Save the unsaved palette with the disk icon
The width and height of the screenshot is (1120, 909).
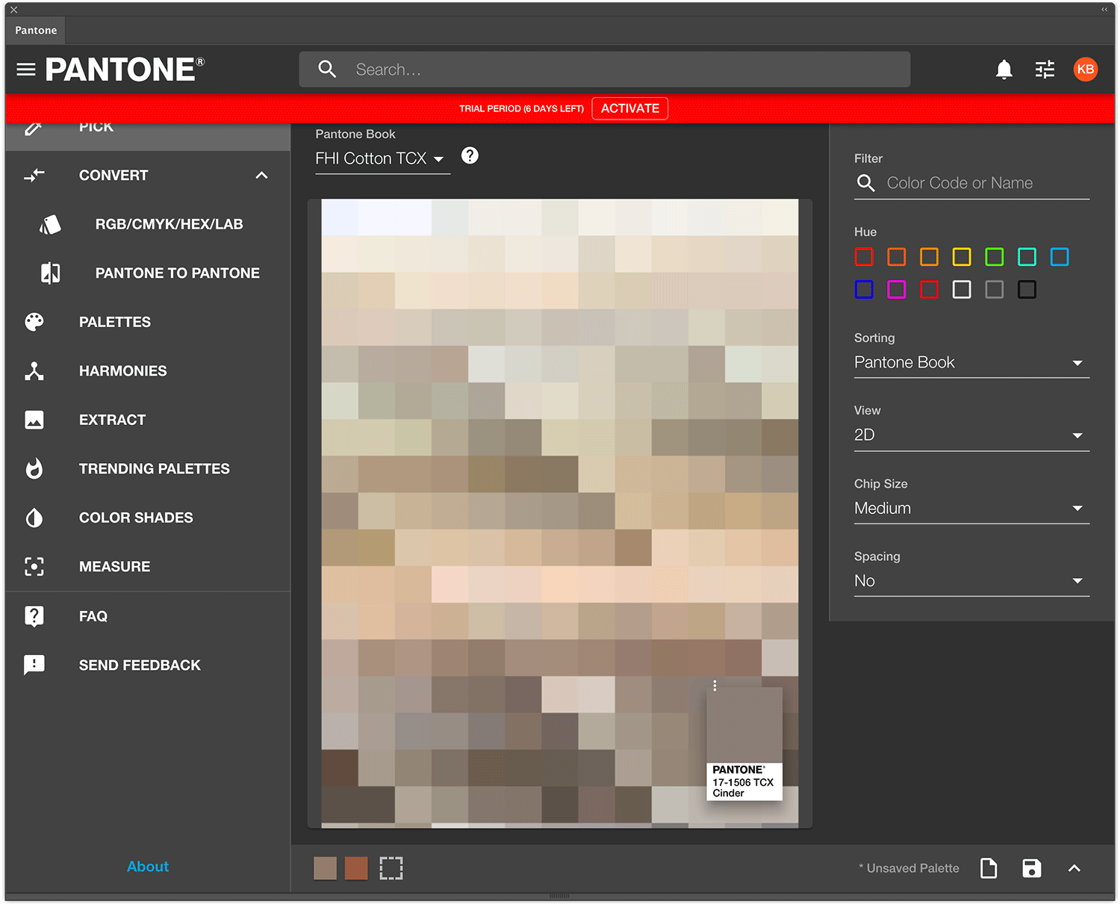tap(1032, 868)
